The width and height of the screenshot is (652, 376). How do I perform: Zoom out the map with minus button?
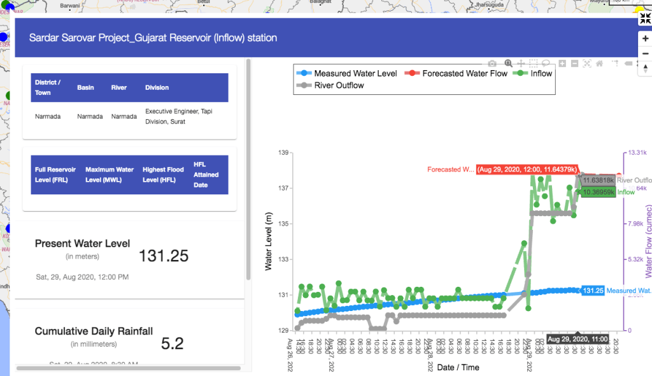[645, 52]
